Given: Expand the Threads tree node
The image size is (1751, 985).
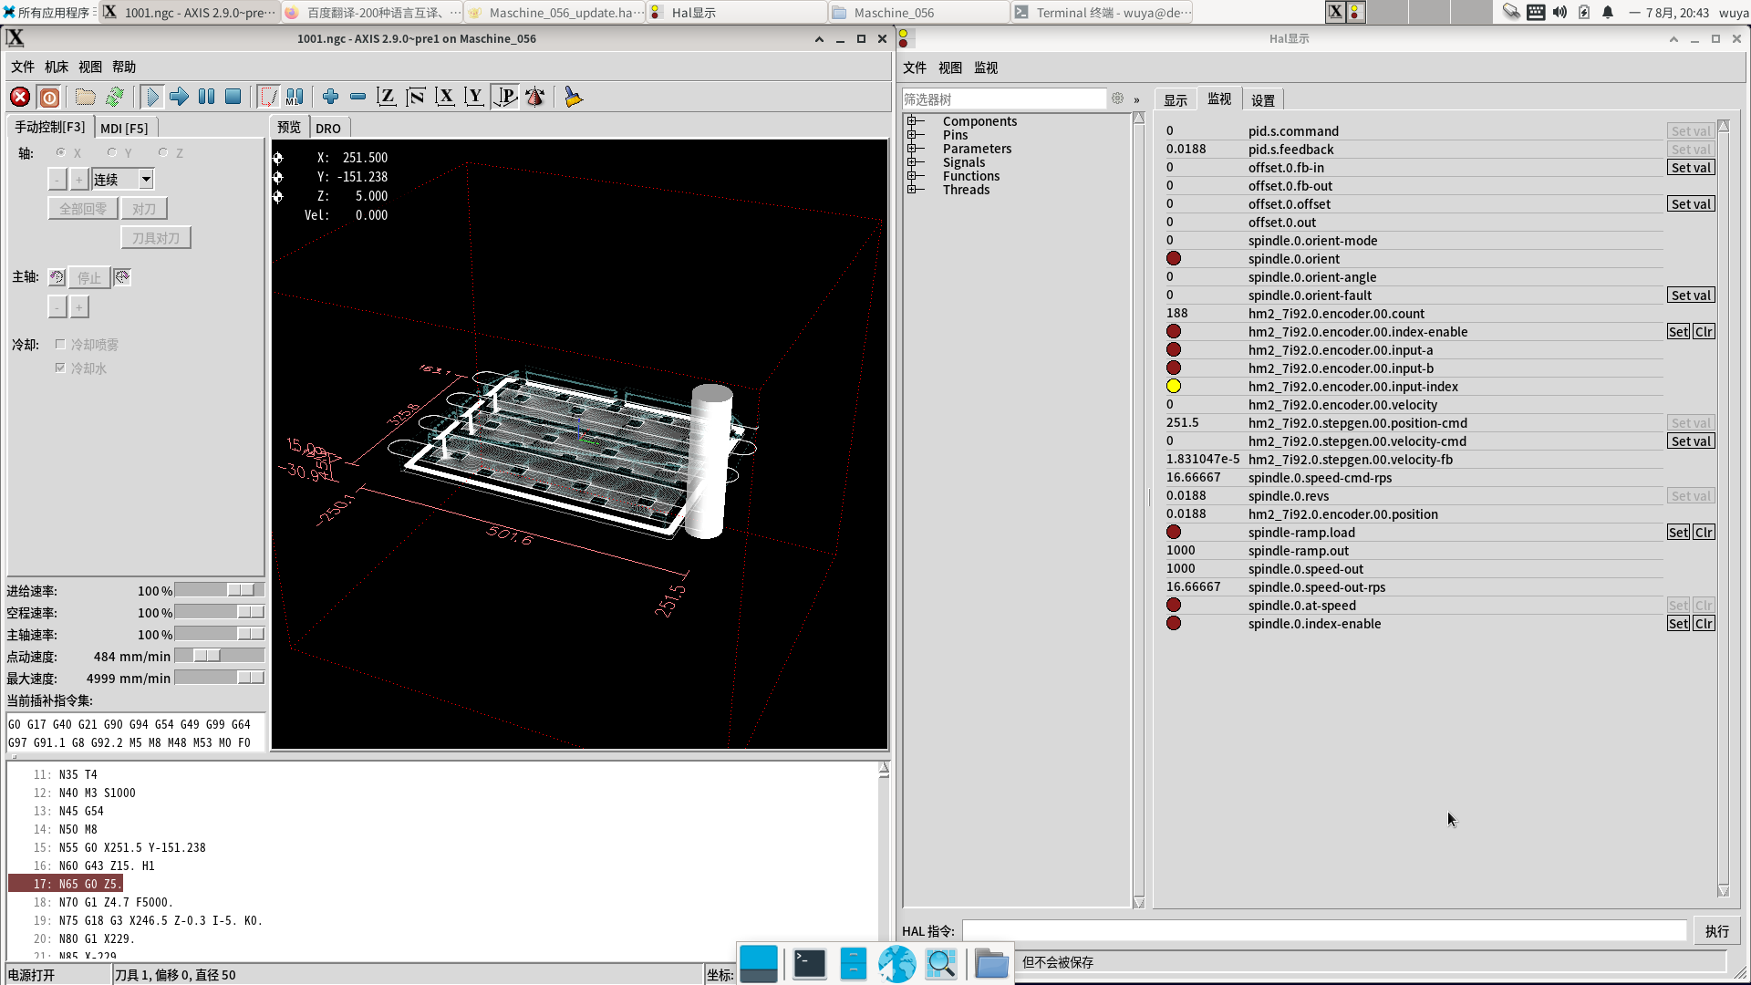Looking at the screenshot, I should (x=911, y=189).
